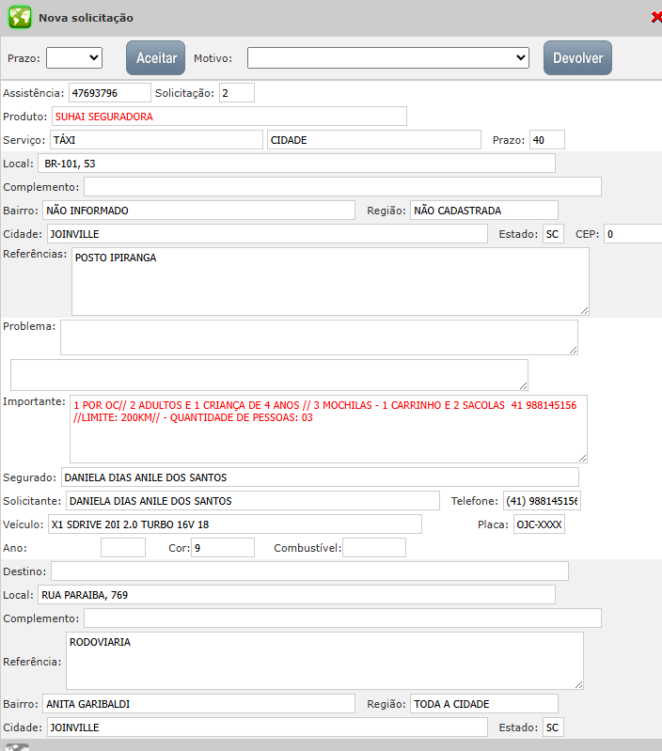Screen dimensions: 662x751
Task: Click the green globe icon in title bar
Action: tap(20, 17)
